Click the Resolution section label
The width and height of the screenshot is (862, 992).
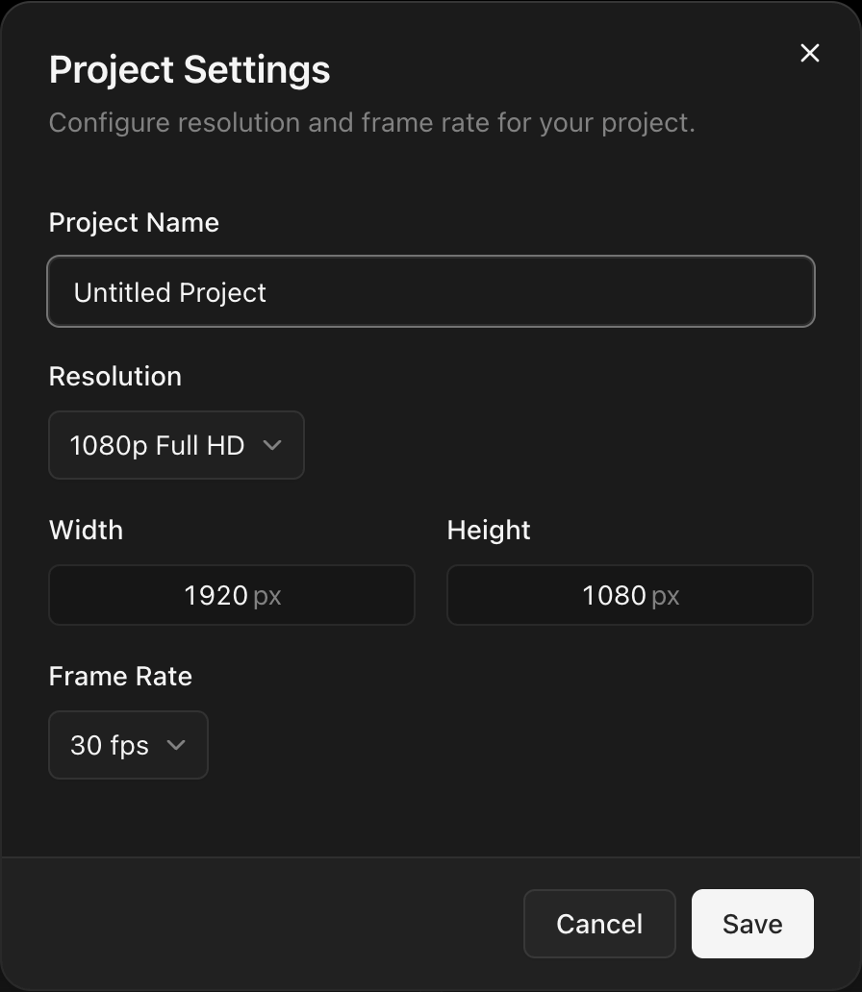114,376
